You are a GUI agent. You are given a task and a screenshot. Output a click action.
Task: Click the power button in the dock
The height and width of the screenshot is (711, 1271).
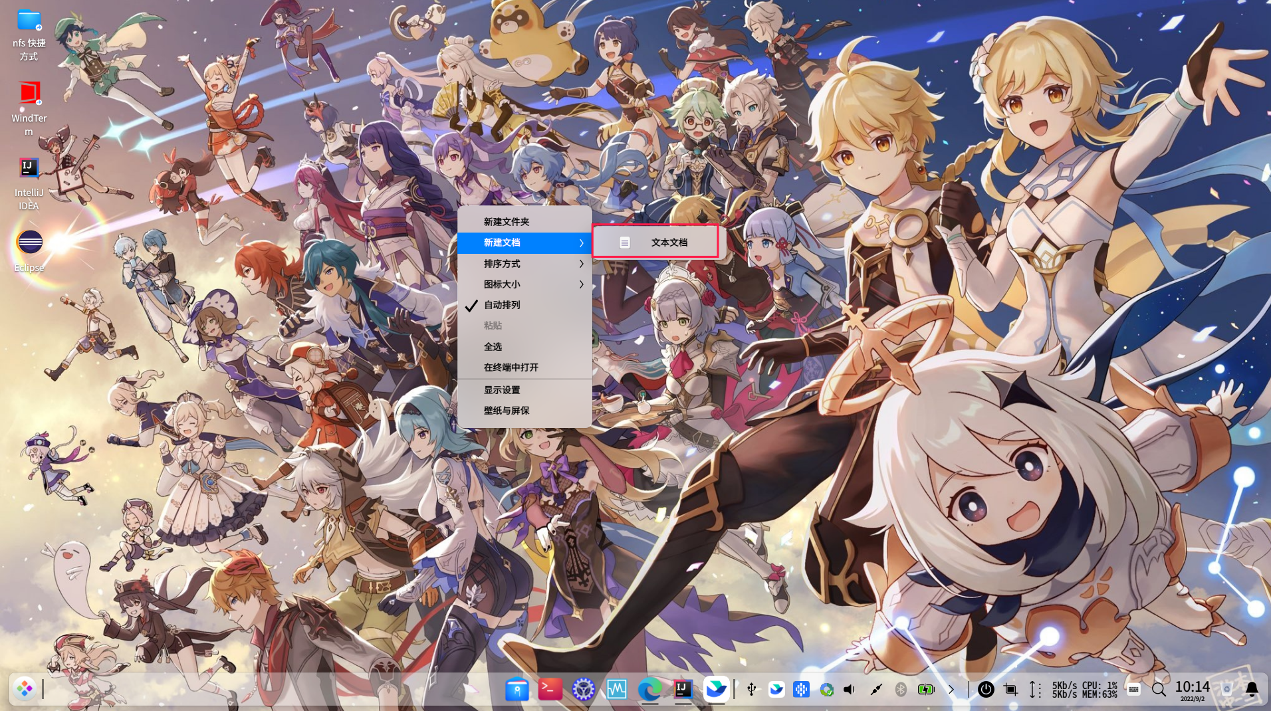985,689
